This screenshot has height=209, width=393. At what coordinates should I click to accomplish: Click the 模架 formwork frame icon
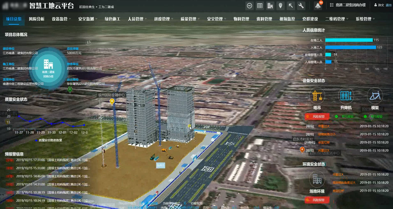pyautogui.click(x=375, y=96)
